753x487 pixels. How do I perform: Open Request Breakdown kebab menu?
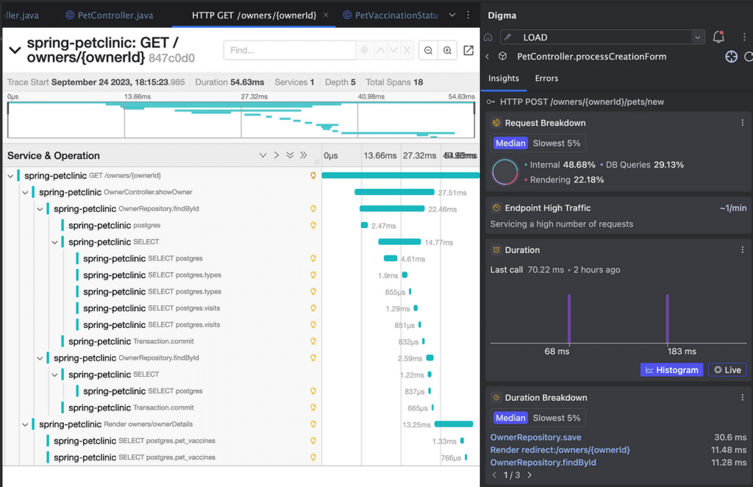coord(742,123)
